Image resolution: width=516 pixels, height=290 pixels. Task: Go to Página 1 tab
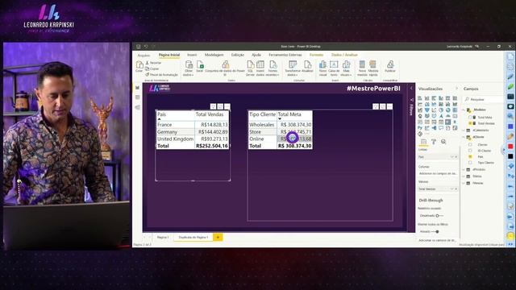(163, 237)
